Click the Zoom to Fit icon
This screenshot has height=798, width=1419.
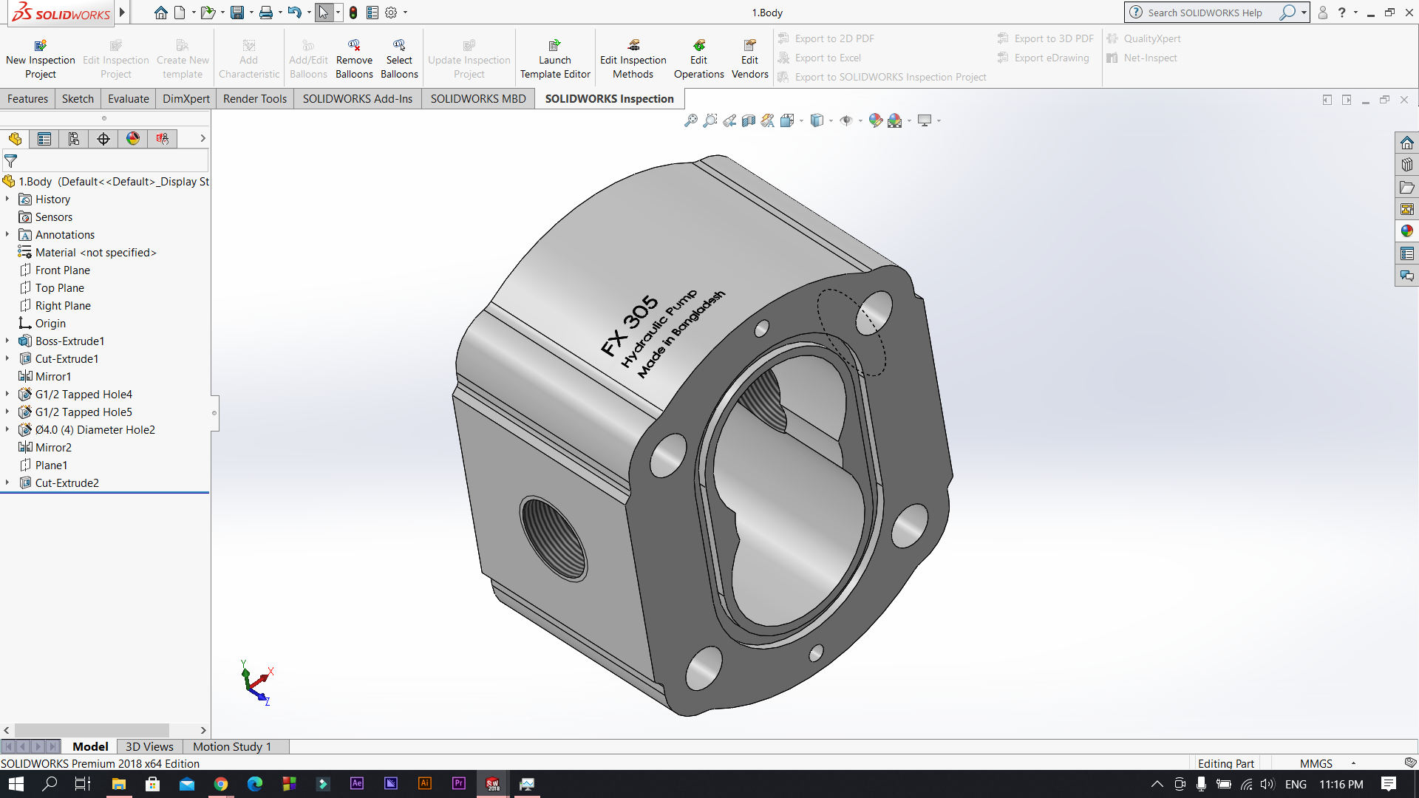[691, 120]
